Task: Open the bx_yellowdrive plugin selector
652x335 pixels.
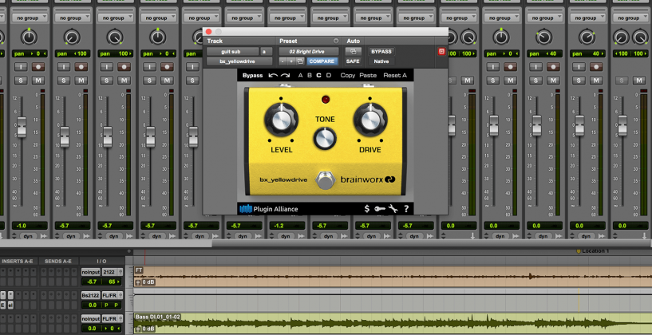Action: point(239,61)
